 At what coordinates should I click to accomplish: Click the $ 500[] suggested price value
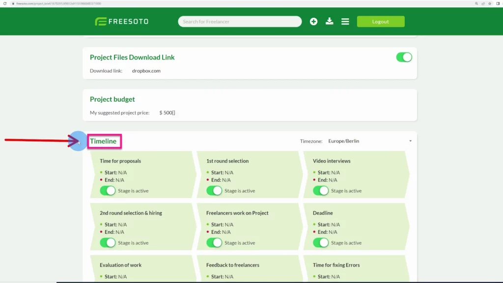[x=167, y=113]
